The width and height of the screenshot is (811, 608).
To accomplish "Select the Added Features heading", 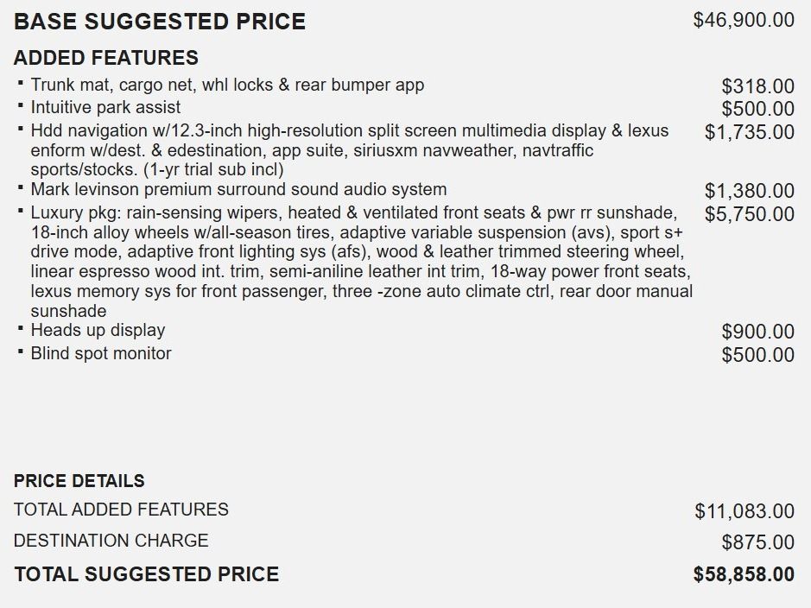I will (106, 58).
